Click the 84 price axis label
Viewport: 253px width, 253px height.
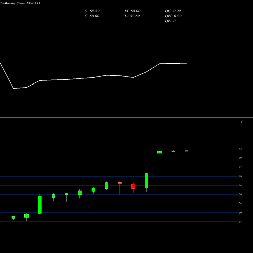pos(240,149)
